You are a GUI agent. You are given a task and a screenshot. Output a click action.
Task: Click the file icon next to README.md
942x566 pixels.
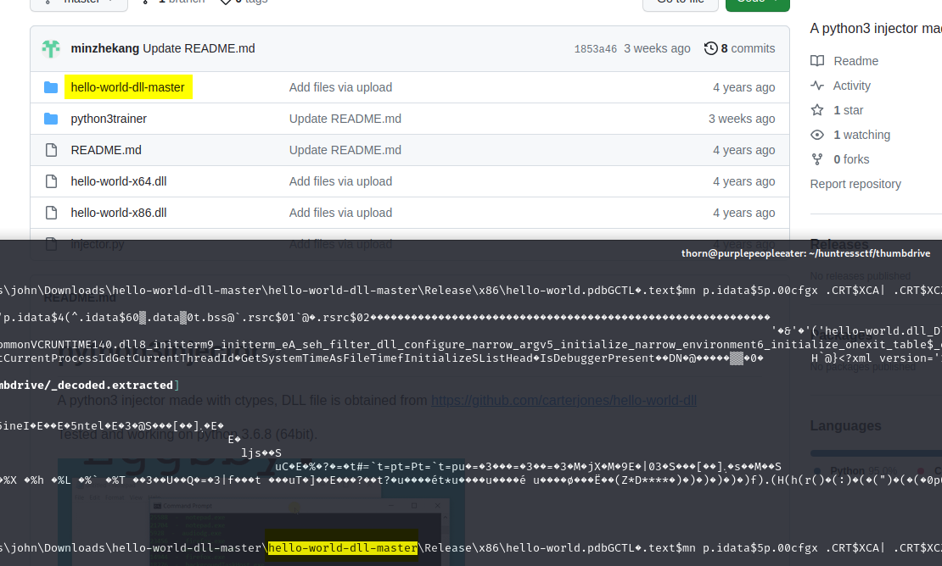pyautogui.click(x=51, y=150)
